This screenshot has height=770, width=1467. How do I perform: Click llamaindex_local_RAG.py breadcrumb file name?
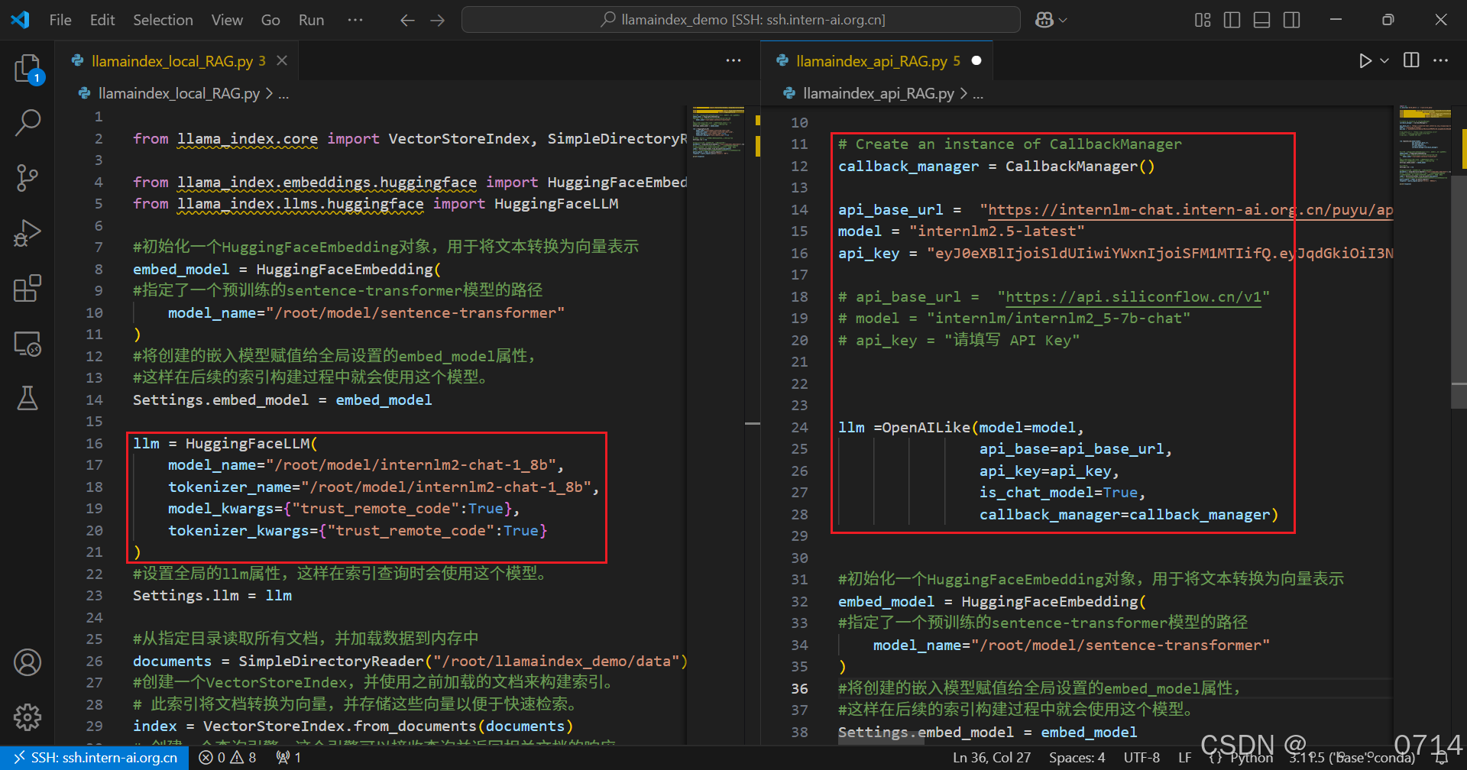(x=179, y=93)
